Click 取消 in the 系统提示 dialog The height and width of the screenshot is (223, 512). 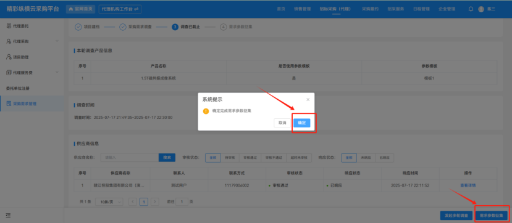282,123
